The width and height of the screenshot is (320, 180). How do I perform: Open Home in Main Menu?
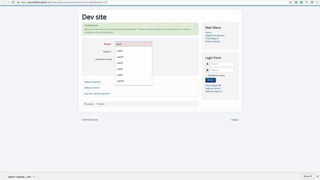(x=208, y=32)
